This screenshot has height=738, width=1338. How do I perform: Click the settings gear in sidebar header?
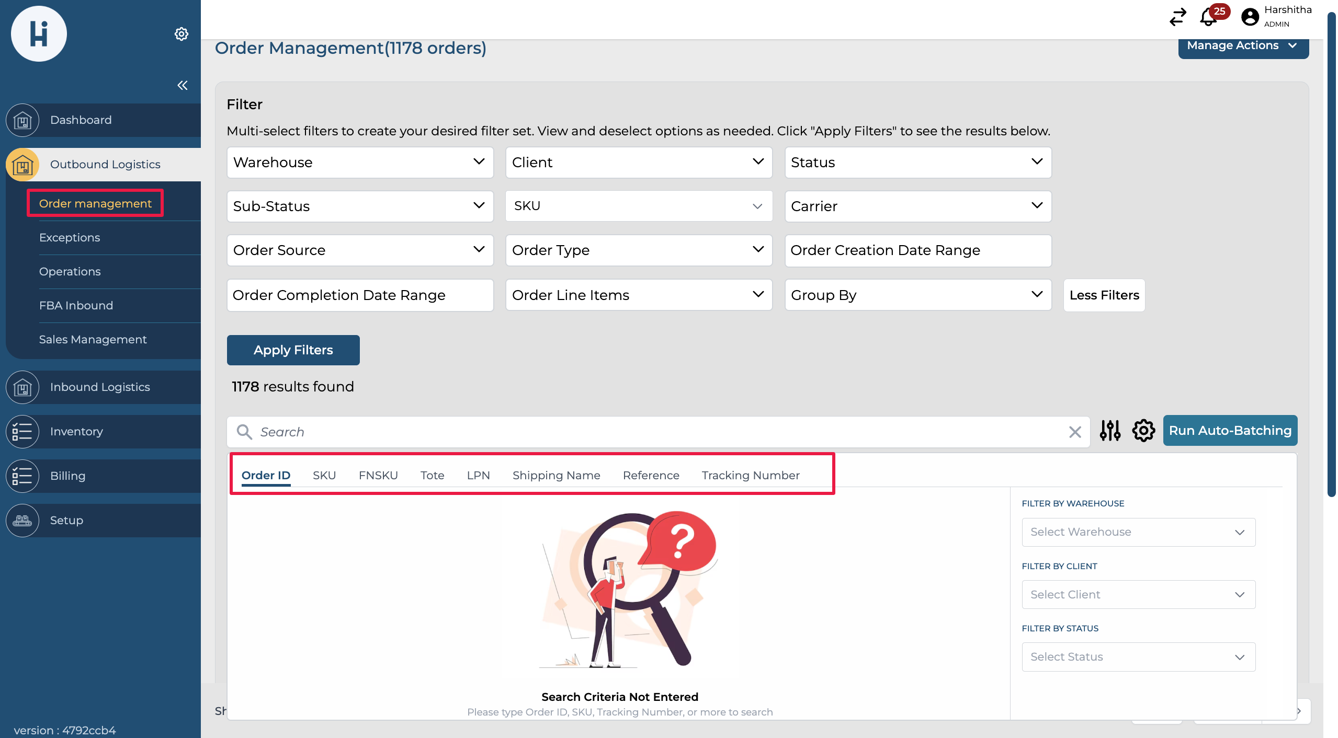point(181,34)
